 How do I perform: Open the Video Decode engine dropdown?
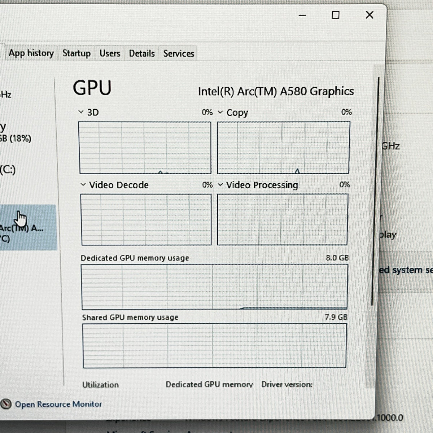(83, 185)
